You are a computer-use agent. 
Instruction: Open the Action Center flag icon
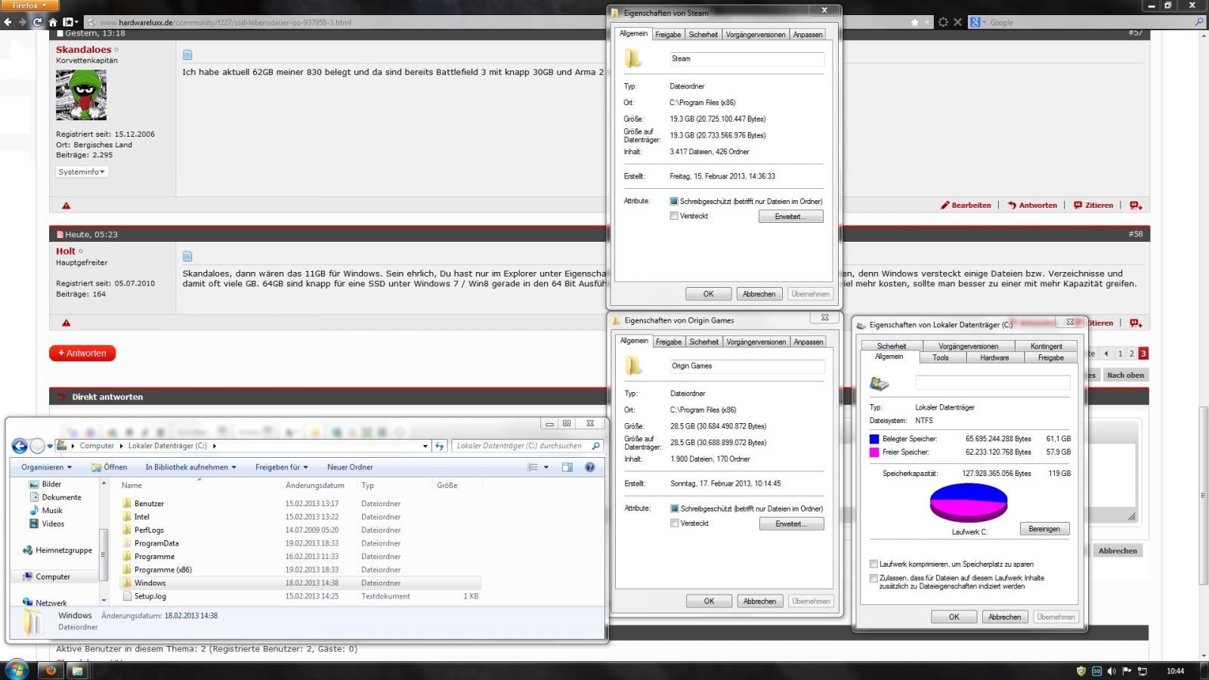tap(1127, 671)
